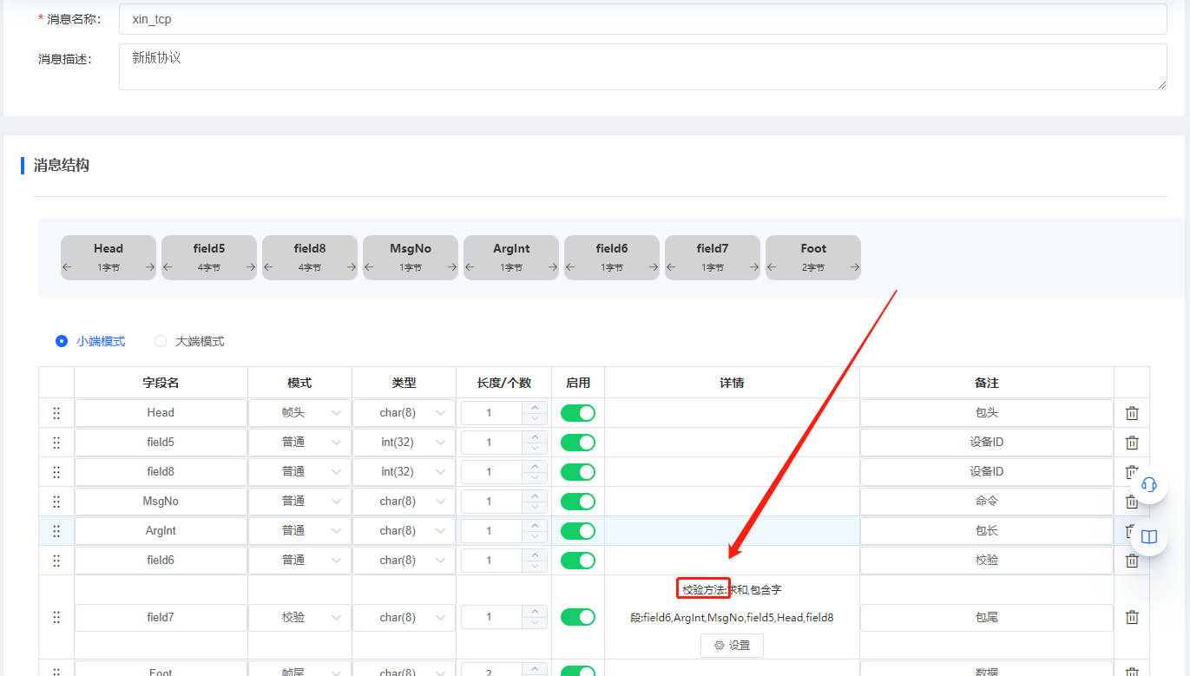This screenshot has width=1190, height=676.
Task: Select big-endian 大端模式 radio option
Action: coord(161,341)
